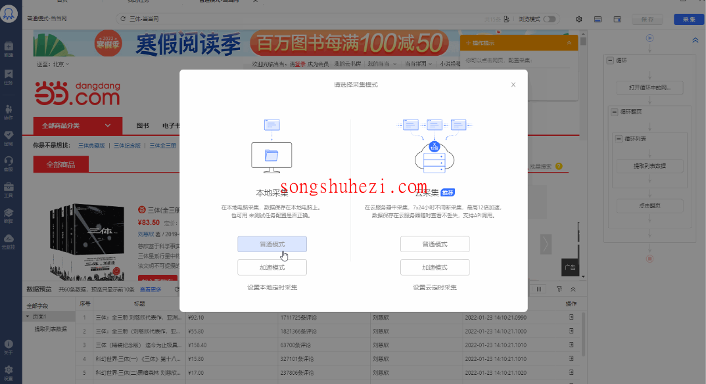This screenshot has height=384, width=706.
Task: Collapse the 循环列表 workflow block
Action: tap(619, 139)
